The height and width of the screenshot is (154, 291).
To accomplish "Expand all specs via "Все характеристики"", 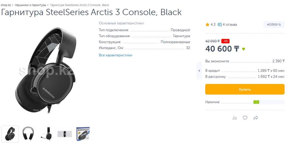I will (116, 55).
